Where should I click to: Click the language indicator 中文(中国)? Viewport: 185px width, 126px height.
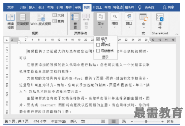[59, 121]
